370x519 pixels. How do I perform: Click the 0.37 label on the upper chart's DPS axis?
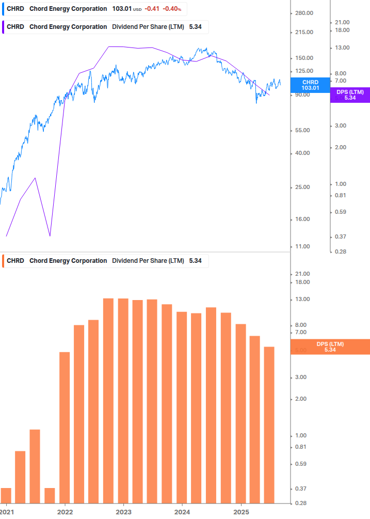[340, 237]
